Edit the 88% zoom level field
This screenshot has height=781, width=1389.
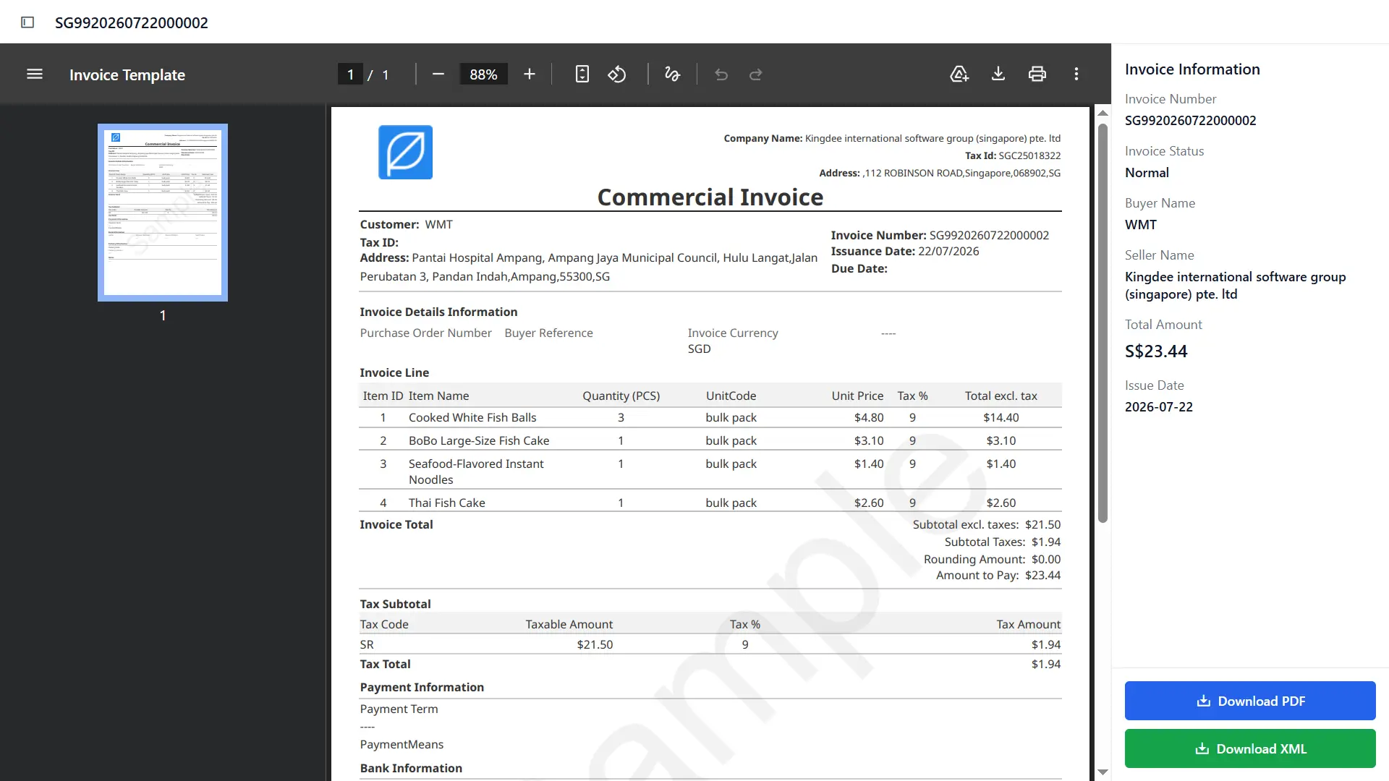coord(483,74)
